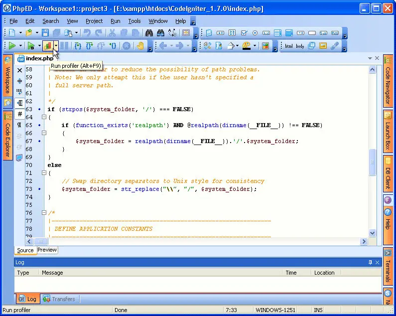The image size is (396, 316).
Task: Collapse comment block at line 76
Action: point(44,213)
